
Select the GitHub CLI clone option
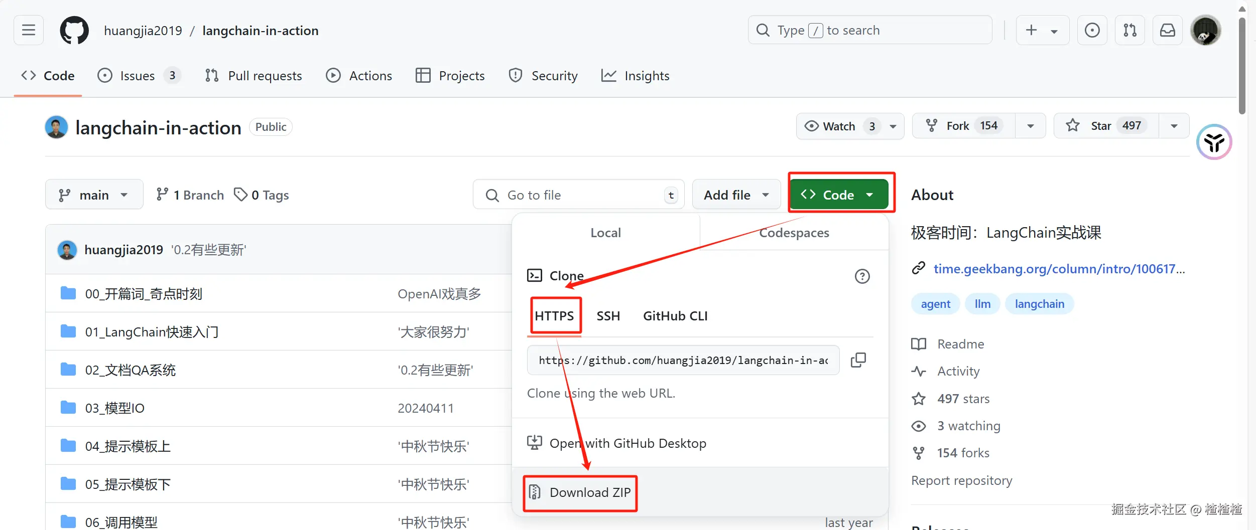tap(675, 316)
